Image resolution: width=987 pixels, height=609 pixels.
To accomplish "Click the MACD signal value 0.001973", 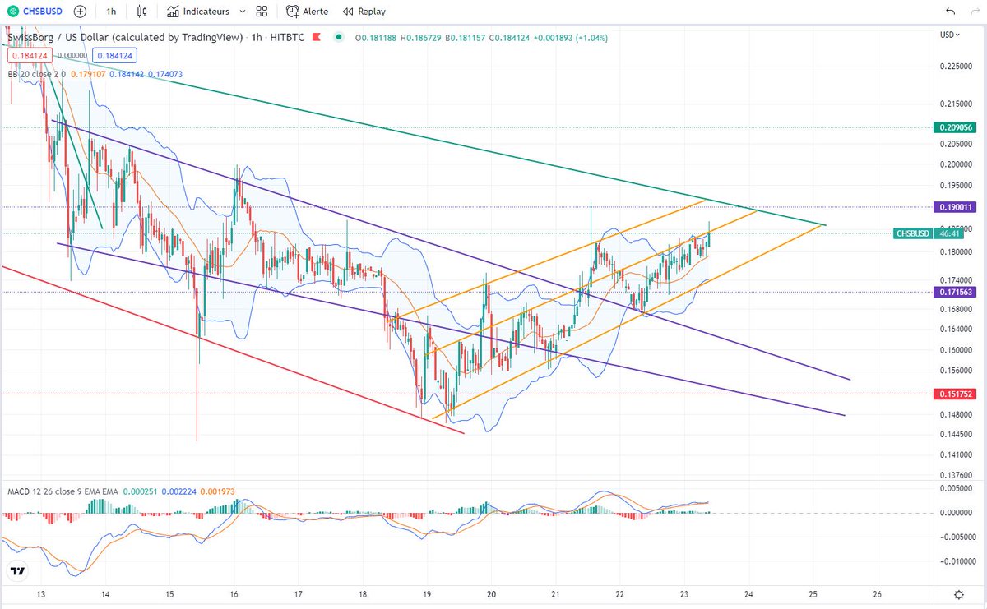I will pos(218,491).
